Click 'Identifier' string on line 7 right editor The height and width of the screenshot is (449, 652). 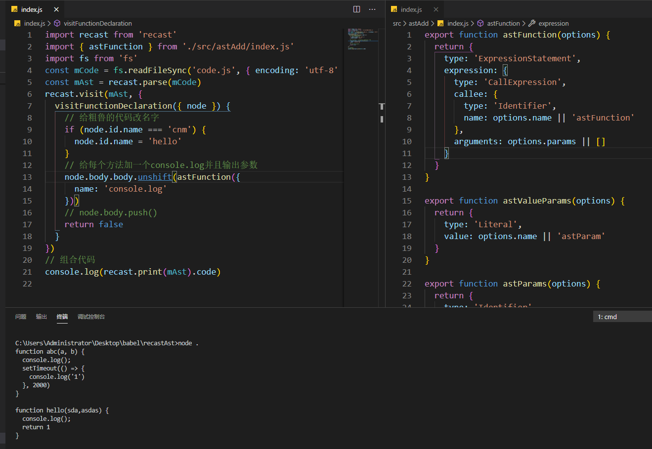coord(522,106)
